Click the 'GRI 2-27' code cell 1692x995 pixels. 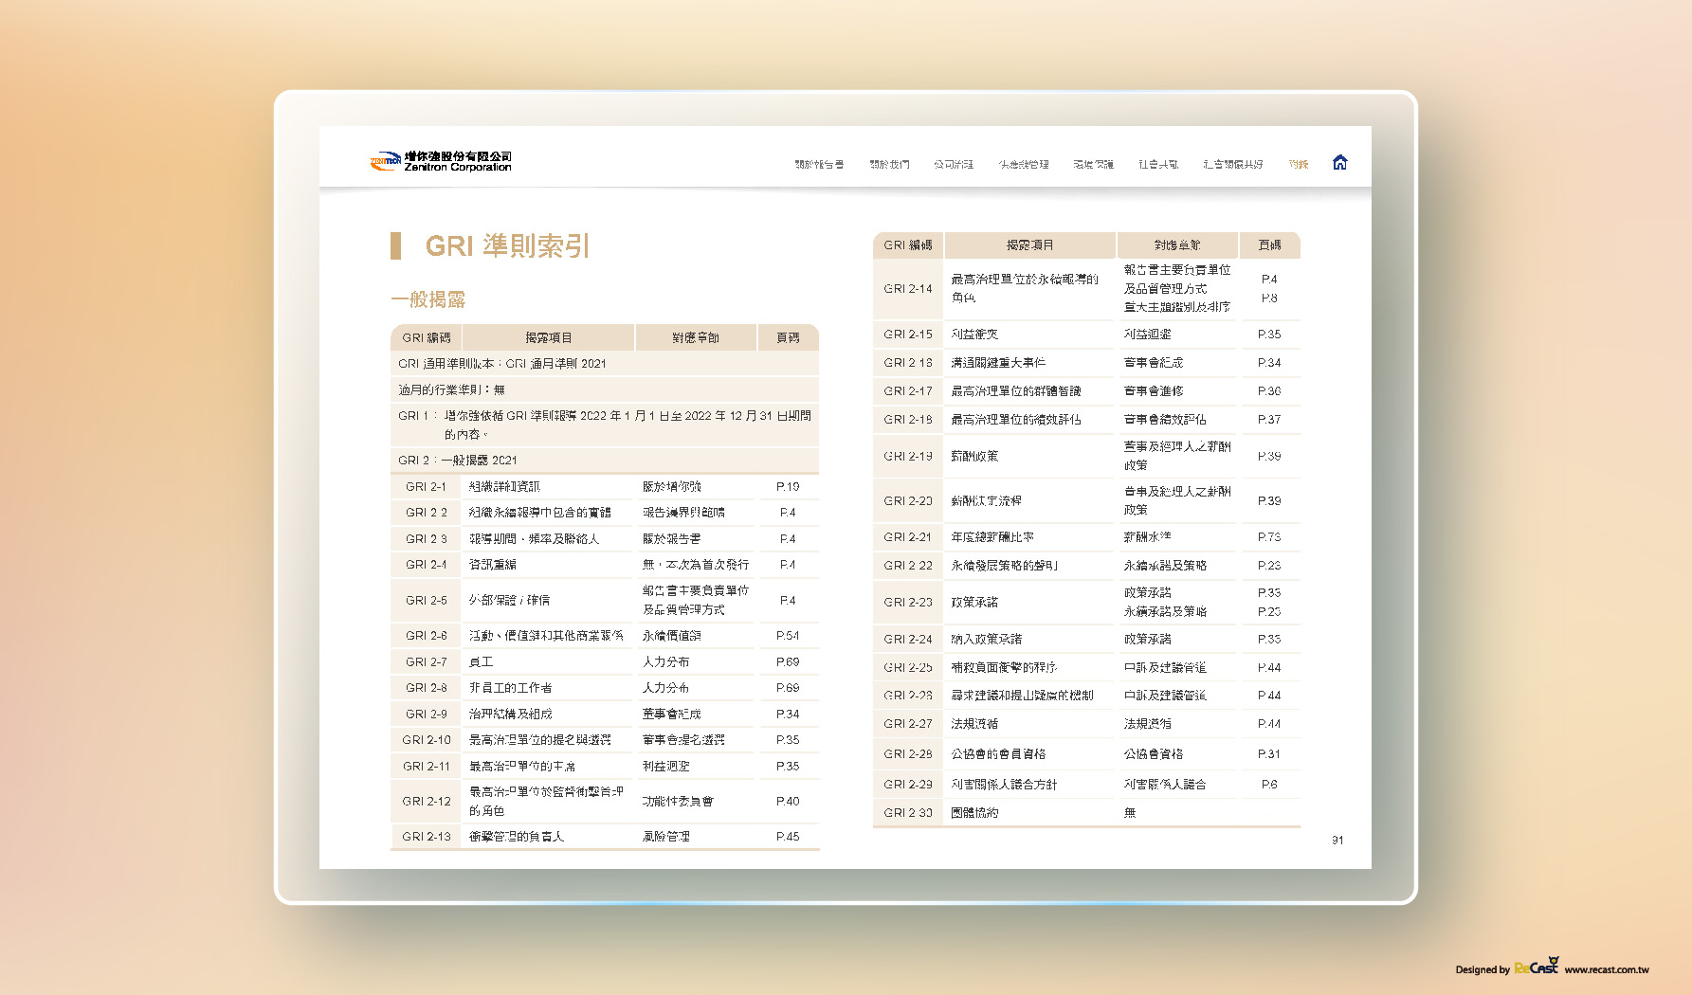(x=908, y=723)
